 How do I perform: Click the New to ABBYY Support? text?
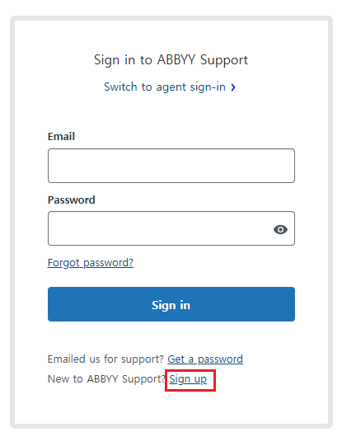coord(106,379)
